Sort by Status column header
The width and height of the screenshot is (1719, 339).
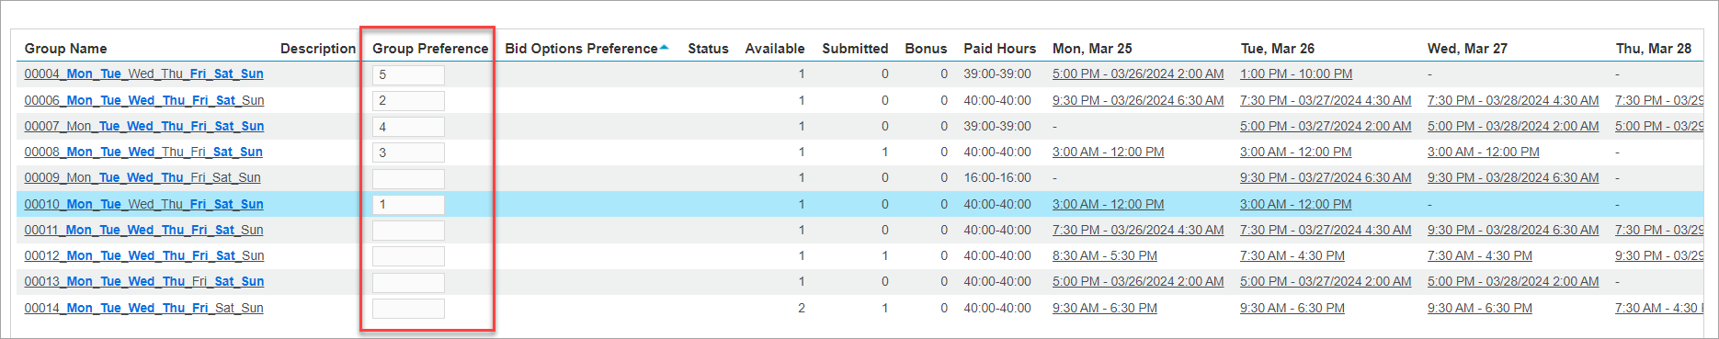pos(708,49)
